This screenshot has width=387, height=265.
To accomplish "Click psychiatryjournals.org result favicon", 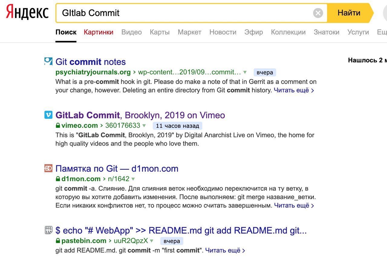I will coord(48,61).
